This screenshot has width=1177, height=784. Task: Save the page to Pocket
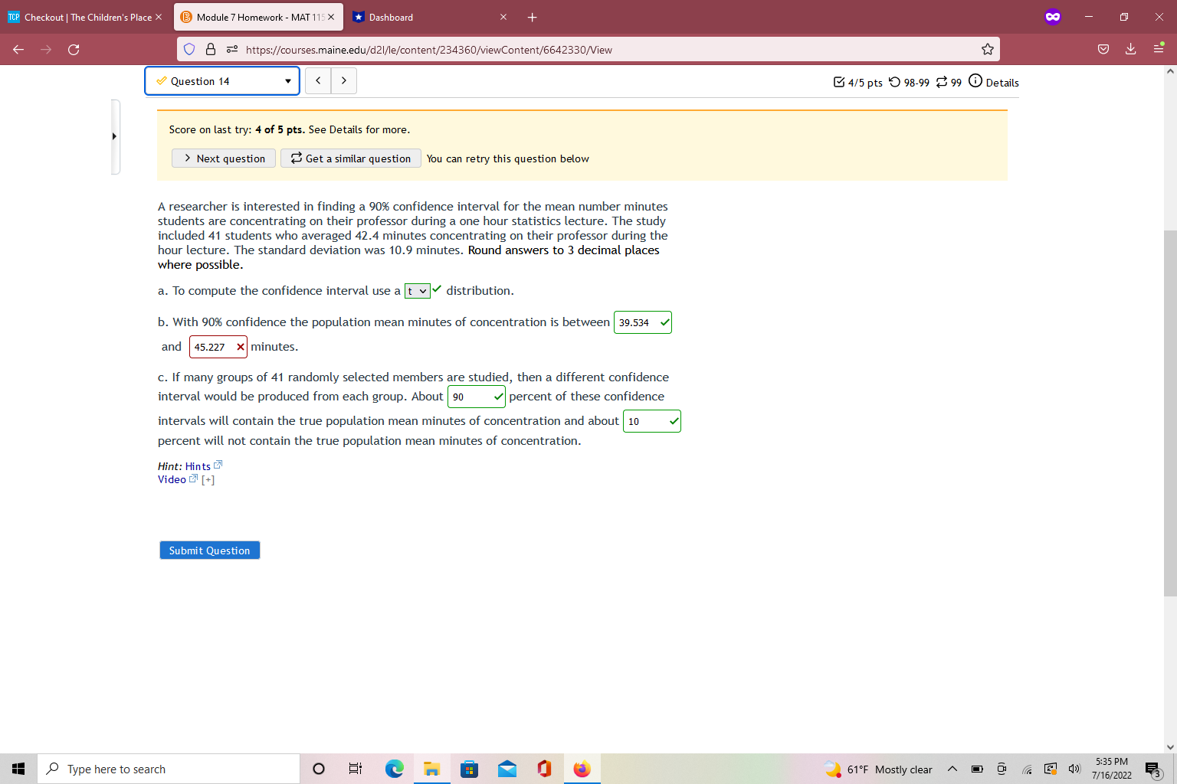click(x=1103, y=48)
